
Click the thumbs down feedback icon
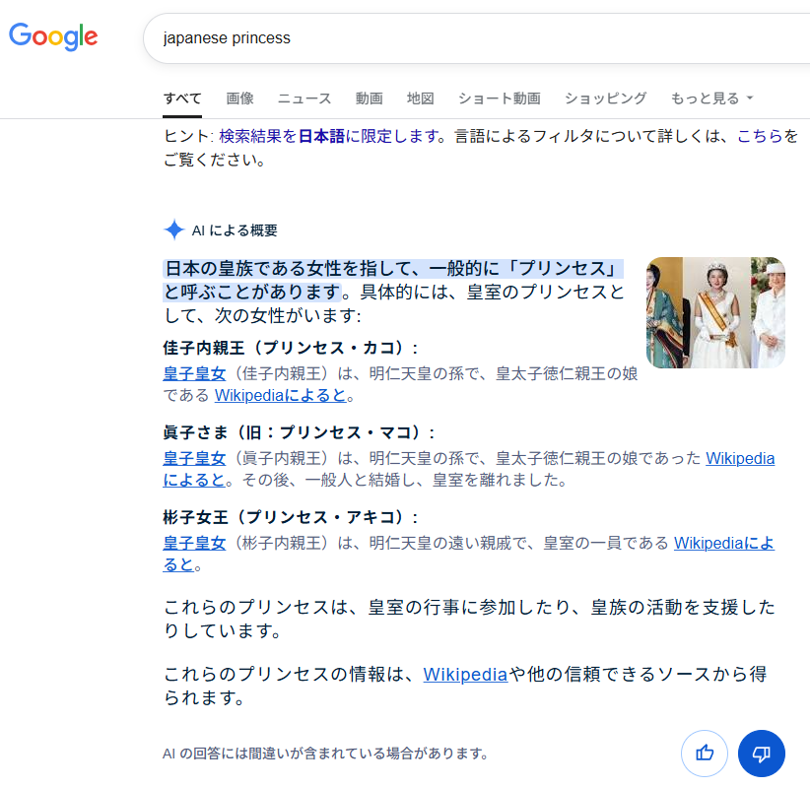[762, 754]
